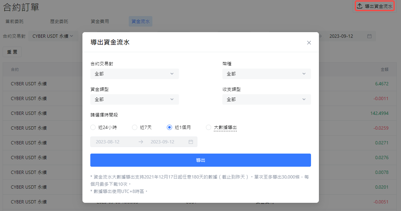This screenshot has height=211, width=401.
Task: Open CYBER USDT 永續 pair filter dropdown
Action: tap(53, 36)
